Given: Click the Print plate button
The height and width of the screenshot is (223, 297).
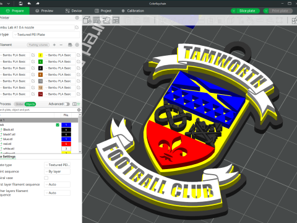Looking at the screenshot, I should (x=280, y=11).
